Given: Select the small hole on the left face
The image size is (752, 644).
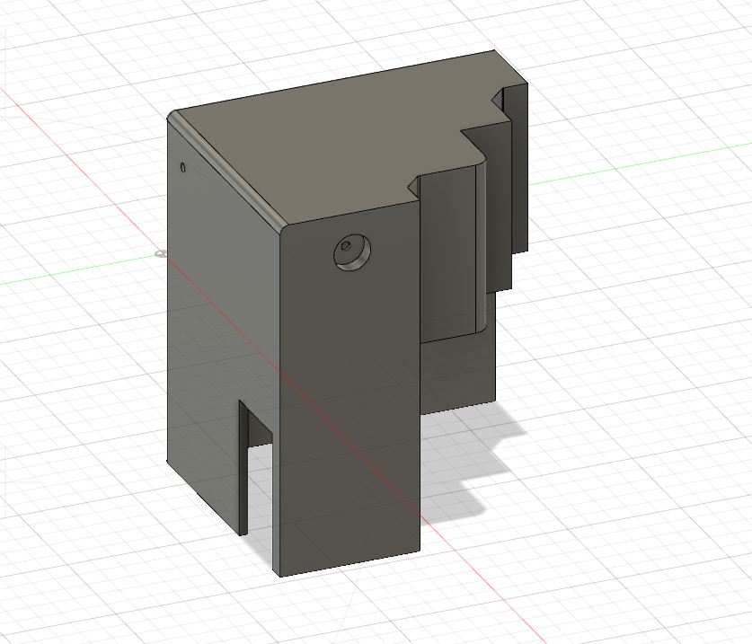Looking at the screenshot, I should (182, 167).
